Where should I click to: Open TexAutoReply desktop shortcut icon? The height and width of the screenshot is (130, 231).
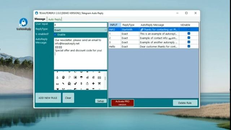pyautogui.click(x=23, y=24)
